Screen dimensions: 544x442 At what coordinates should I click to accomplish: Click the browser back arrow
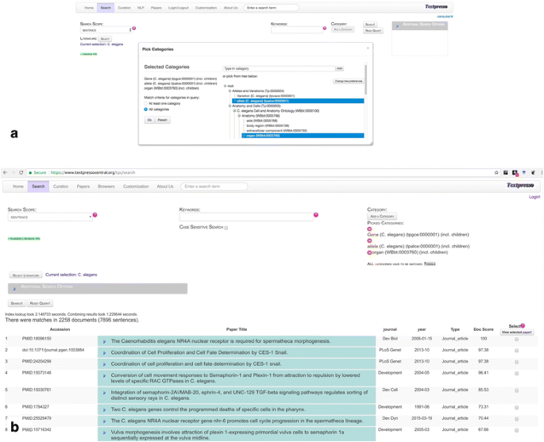(x=6, y=172)
